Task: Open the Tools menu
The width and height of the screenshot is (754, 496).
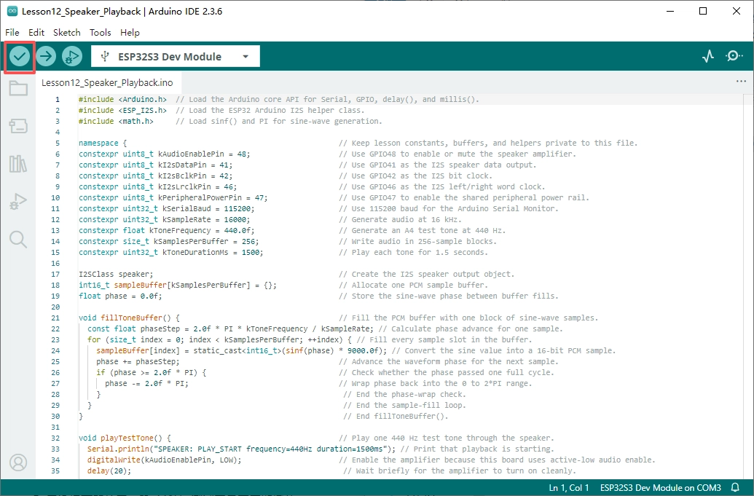Action: point(100,32)
